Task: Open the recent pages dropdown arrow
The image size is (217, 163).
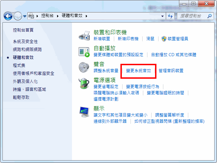Action: (25, 16)
